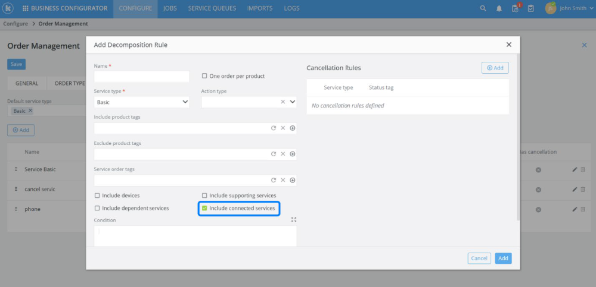596x287 pixels.
Task: Uncheck Include connected services
Action: (x=204, y=209)
